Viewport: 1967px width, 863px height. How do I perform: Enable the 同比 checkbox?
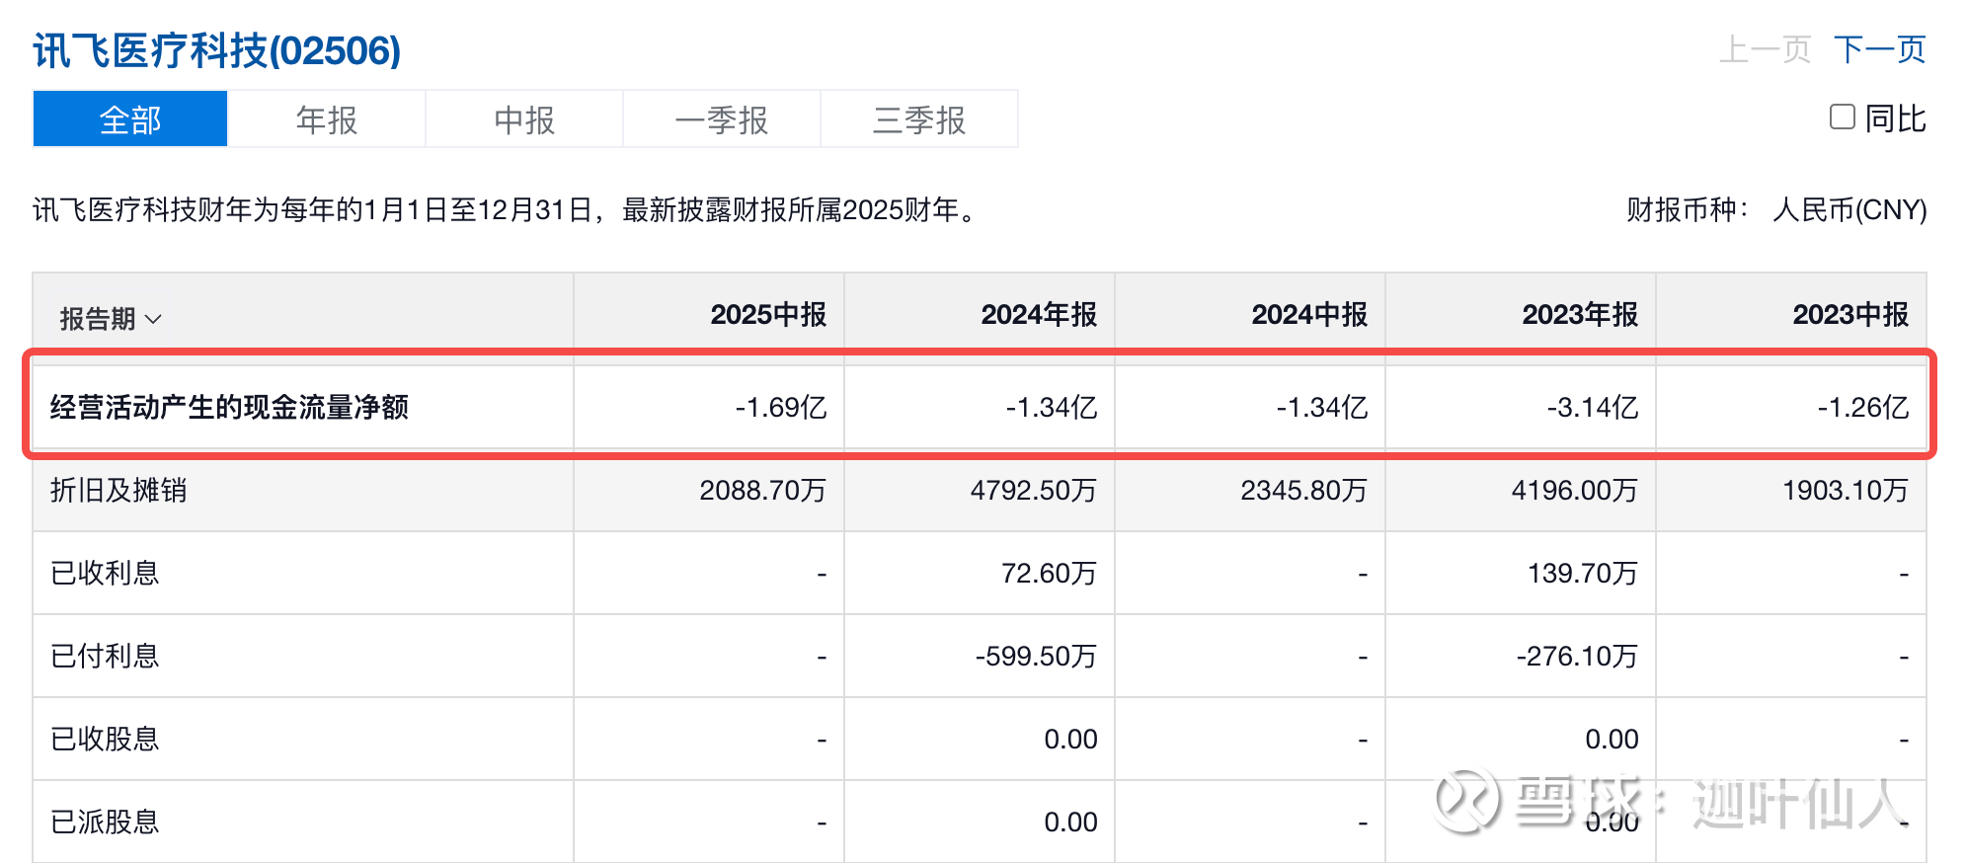click(x=1843, y=118)
